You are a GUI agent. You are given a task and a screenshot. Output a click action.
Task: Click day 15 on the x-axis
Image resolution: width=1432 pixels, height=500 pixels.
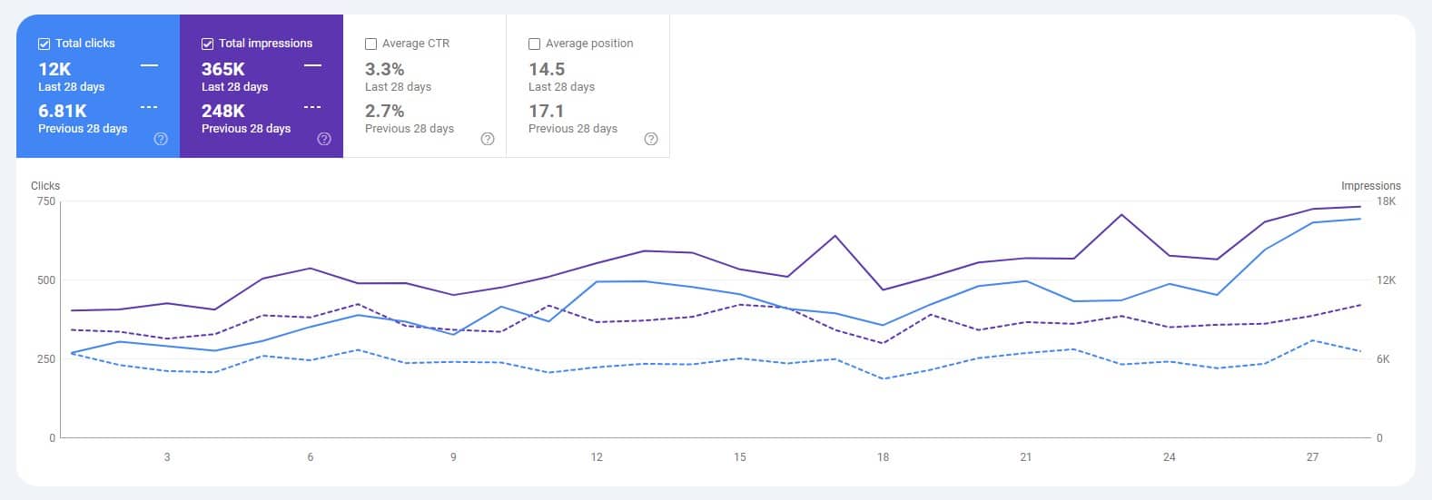(x=740, y=457)
